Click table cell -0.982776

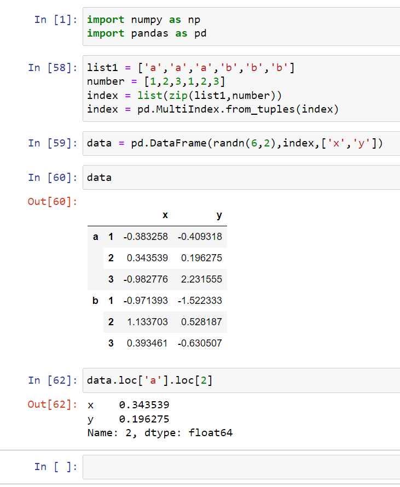tap(146, 279)
